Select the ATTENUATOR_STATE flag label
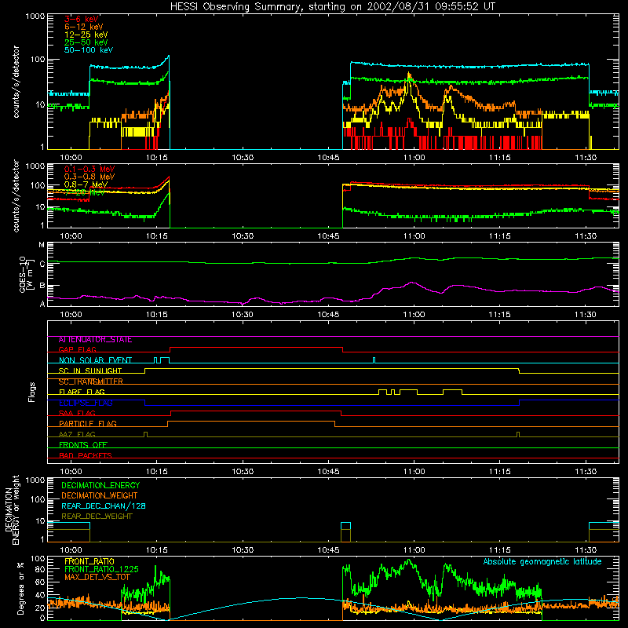The width and height of the screenshot is (628, 628). (x=95, y=340)
